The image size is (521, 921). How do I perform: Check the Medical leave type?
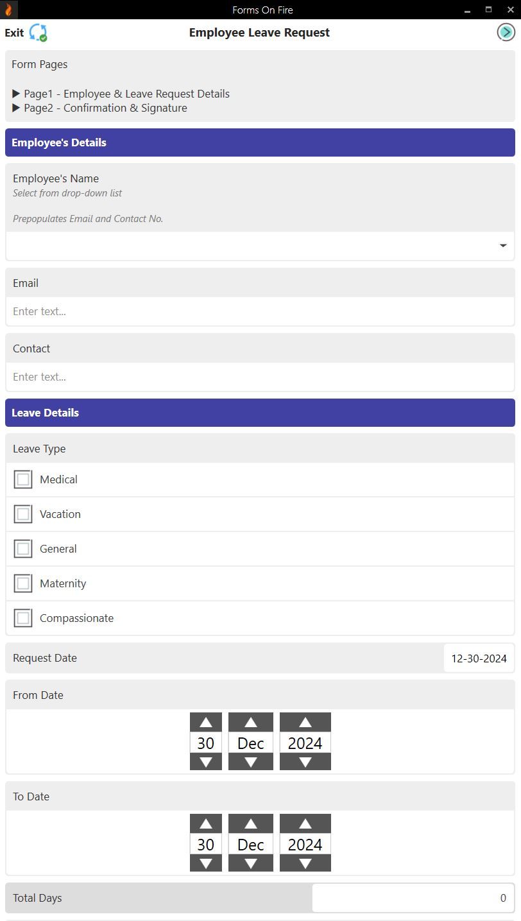pyautogui.click(x=23, y=479)
